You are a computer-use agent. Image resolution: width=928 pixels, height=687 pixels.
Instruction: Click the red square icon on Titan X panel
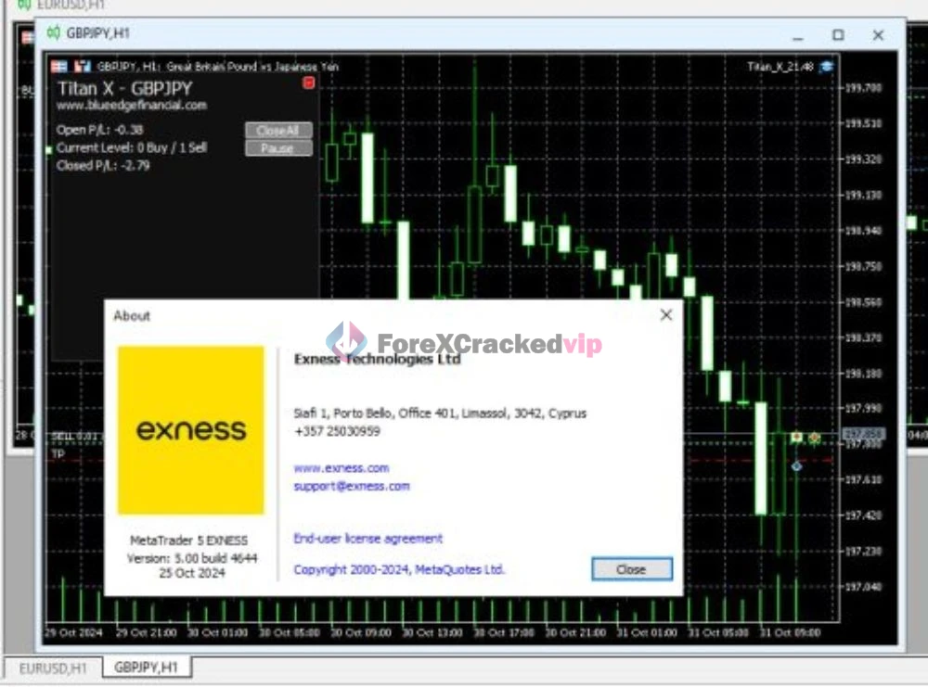(x=309, y=83)
